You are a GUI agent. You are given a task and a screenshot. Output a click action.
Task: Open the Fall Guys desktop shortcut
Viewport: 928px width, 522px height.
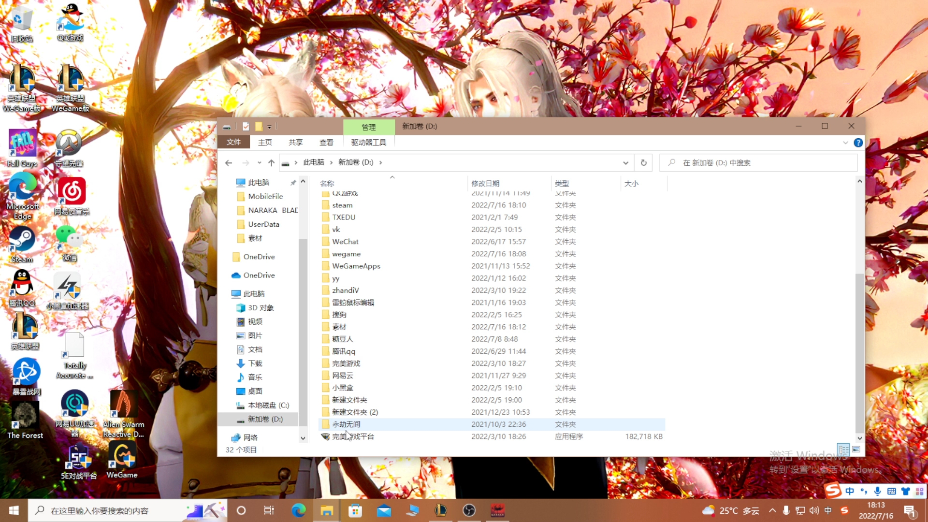click(x=22, y=148)
